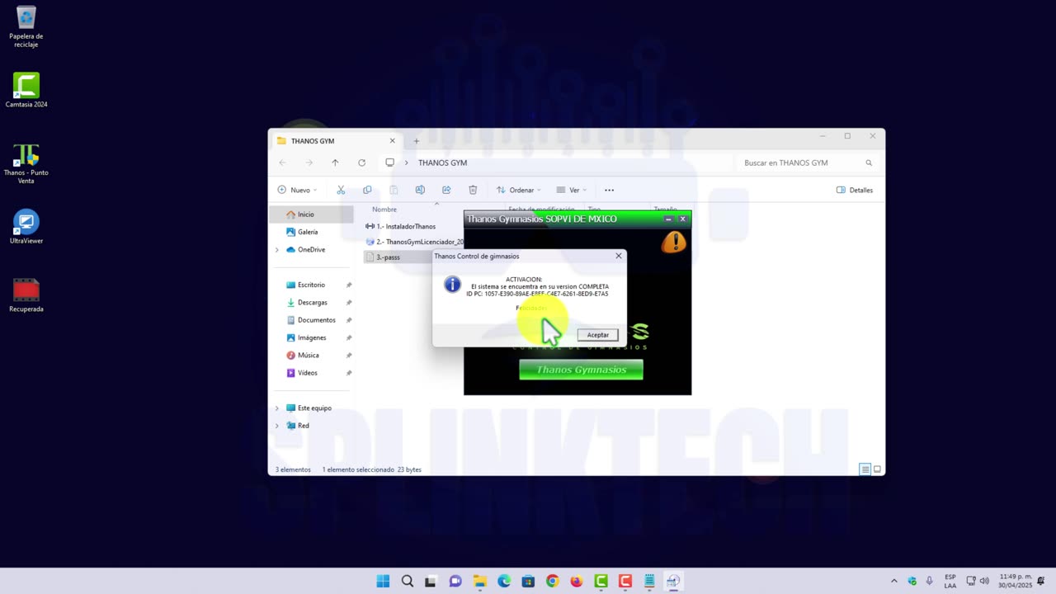Screen dimensions: 1056x594
Task: Click the Forward arrow in Explorer
Action: 309,163
